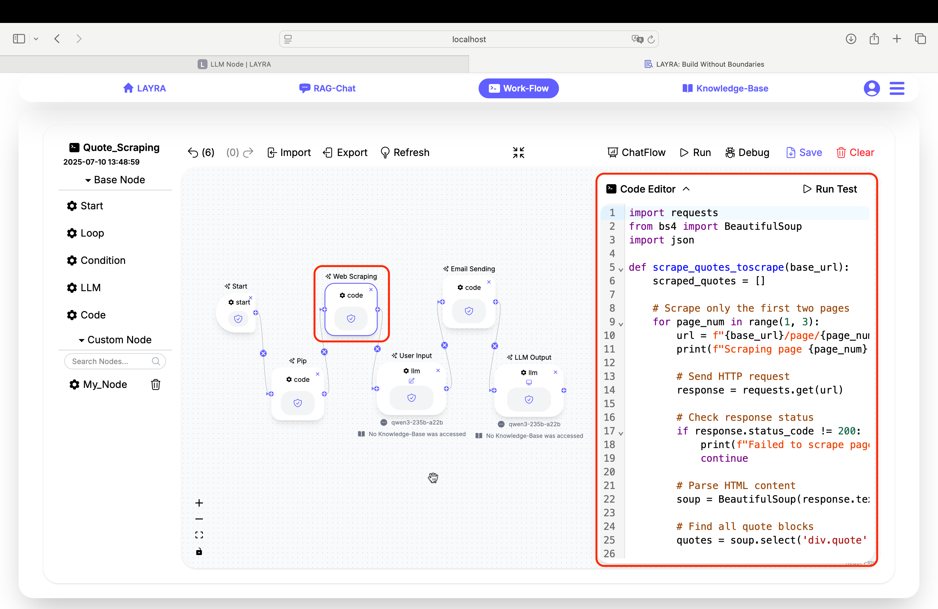938x609 pixels.
Task: Fit view with the frame icon
Action: coord(199,535)
